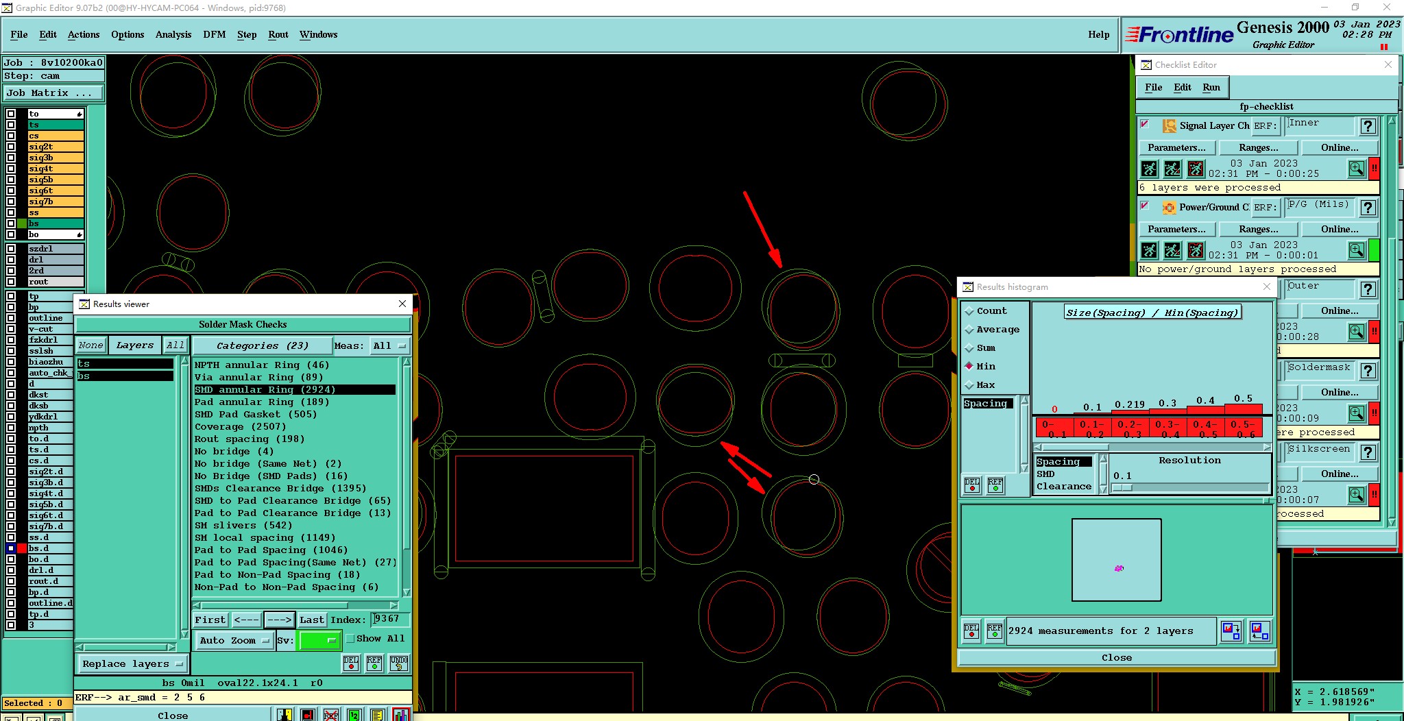Enable the Show All checkbox
This screenshot has height=721, width=1404.
pyautogui.click(x=350, y=639)
